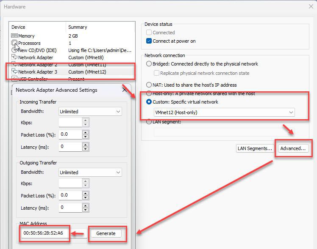Decrease Outgoing Packet Loss with down arrow
Screen dimensions: 317x249
[x=86, y=197]
